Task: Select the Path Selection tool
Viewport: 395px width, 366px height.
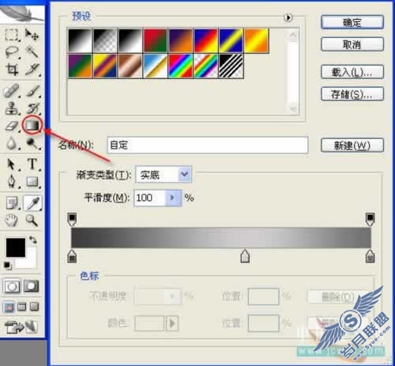Action: pyautogui.click(x=12, y=164)
